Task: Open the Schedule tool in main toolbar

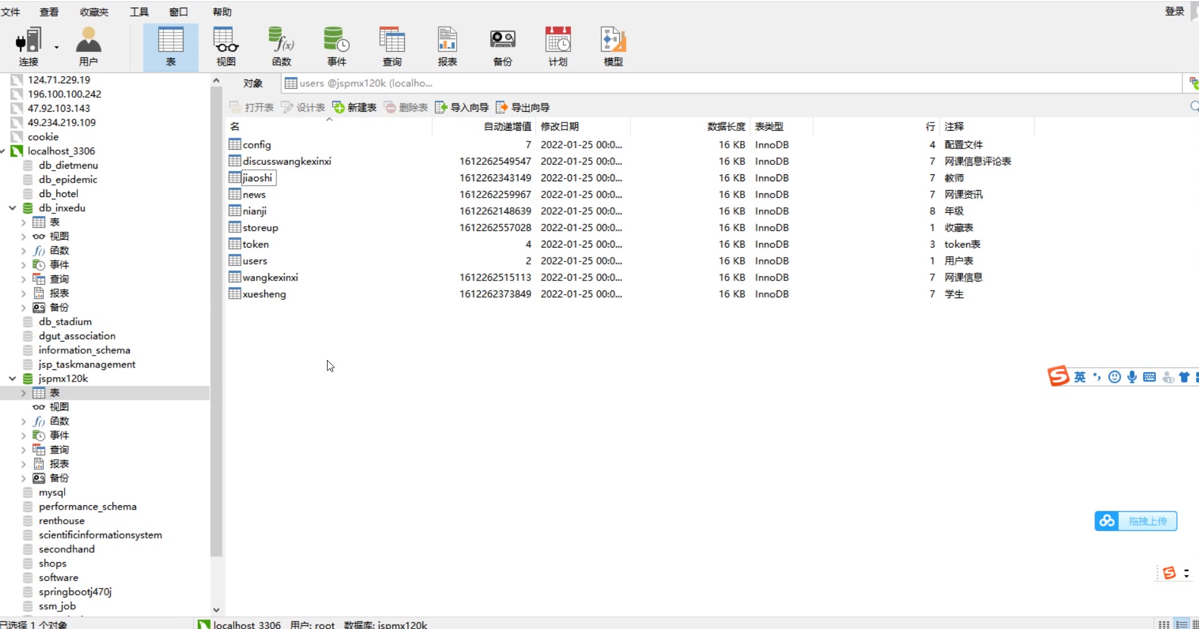Action: click(x=558, y=47)
